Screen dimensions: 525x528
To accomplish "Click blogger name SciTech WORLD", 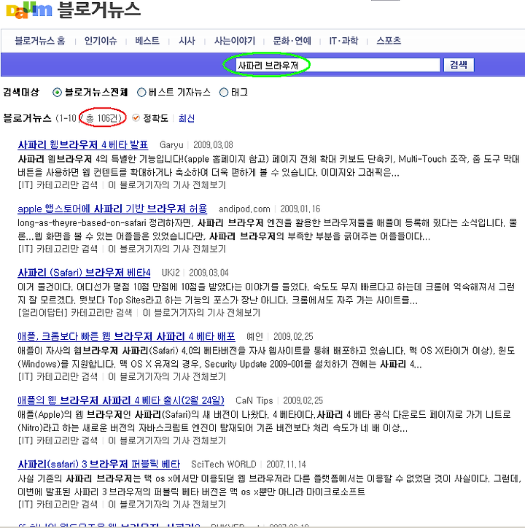I will pyautogui.click(x=224, y=465).
